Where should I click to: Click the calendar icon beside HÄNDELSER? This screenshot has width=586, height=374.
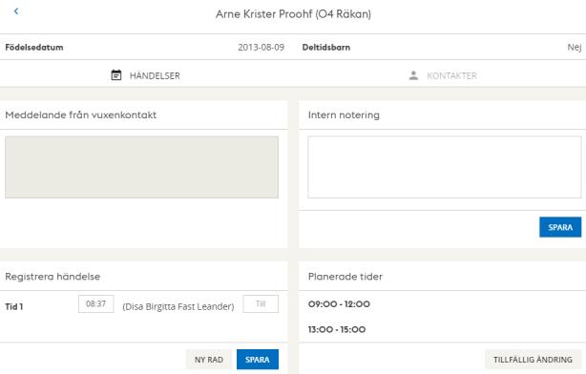pos(116,75)
